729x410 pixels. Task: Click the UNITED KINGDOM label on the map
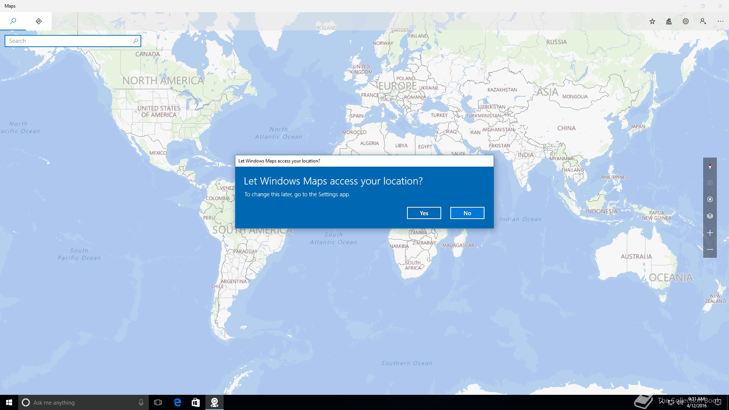pos(361,69)
